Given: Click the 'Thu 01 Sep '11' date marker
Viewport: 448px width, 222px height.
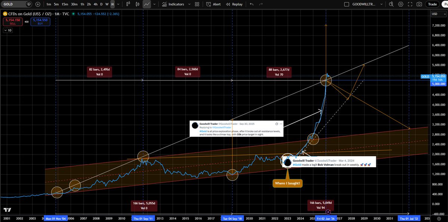Looking at the screenshot, I should pyautogui.click(x=143, y=219).
